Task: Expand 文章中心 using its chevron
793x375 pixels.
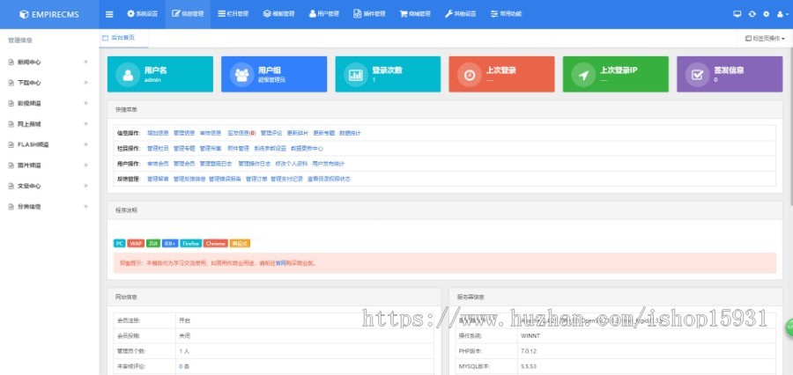Action: tap(85, 186)
